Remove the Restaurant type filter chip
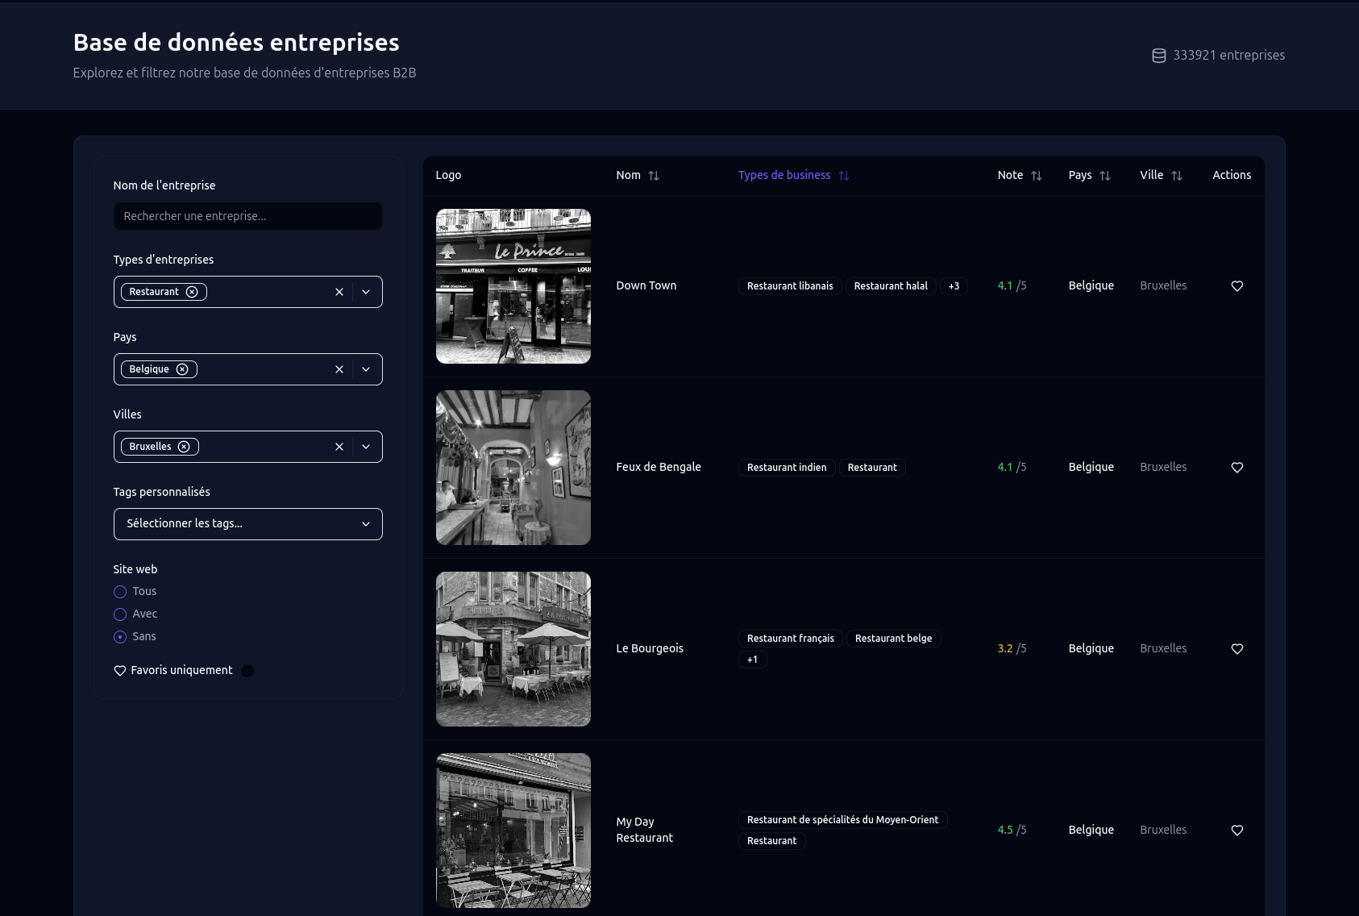This screenshot has width=1359, height=916. pyautogui.click(x=192, y=292)
